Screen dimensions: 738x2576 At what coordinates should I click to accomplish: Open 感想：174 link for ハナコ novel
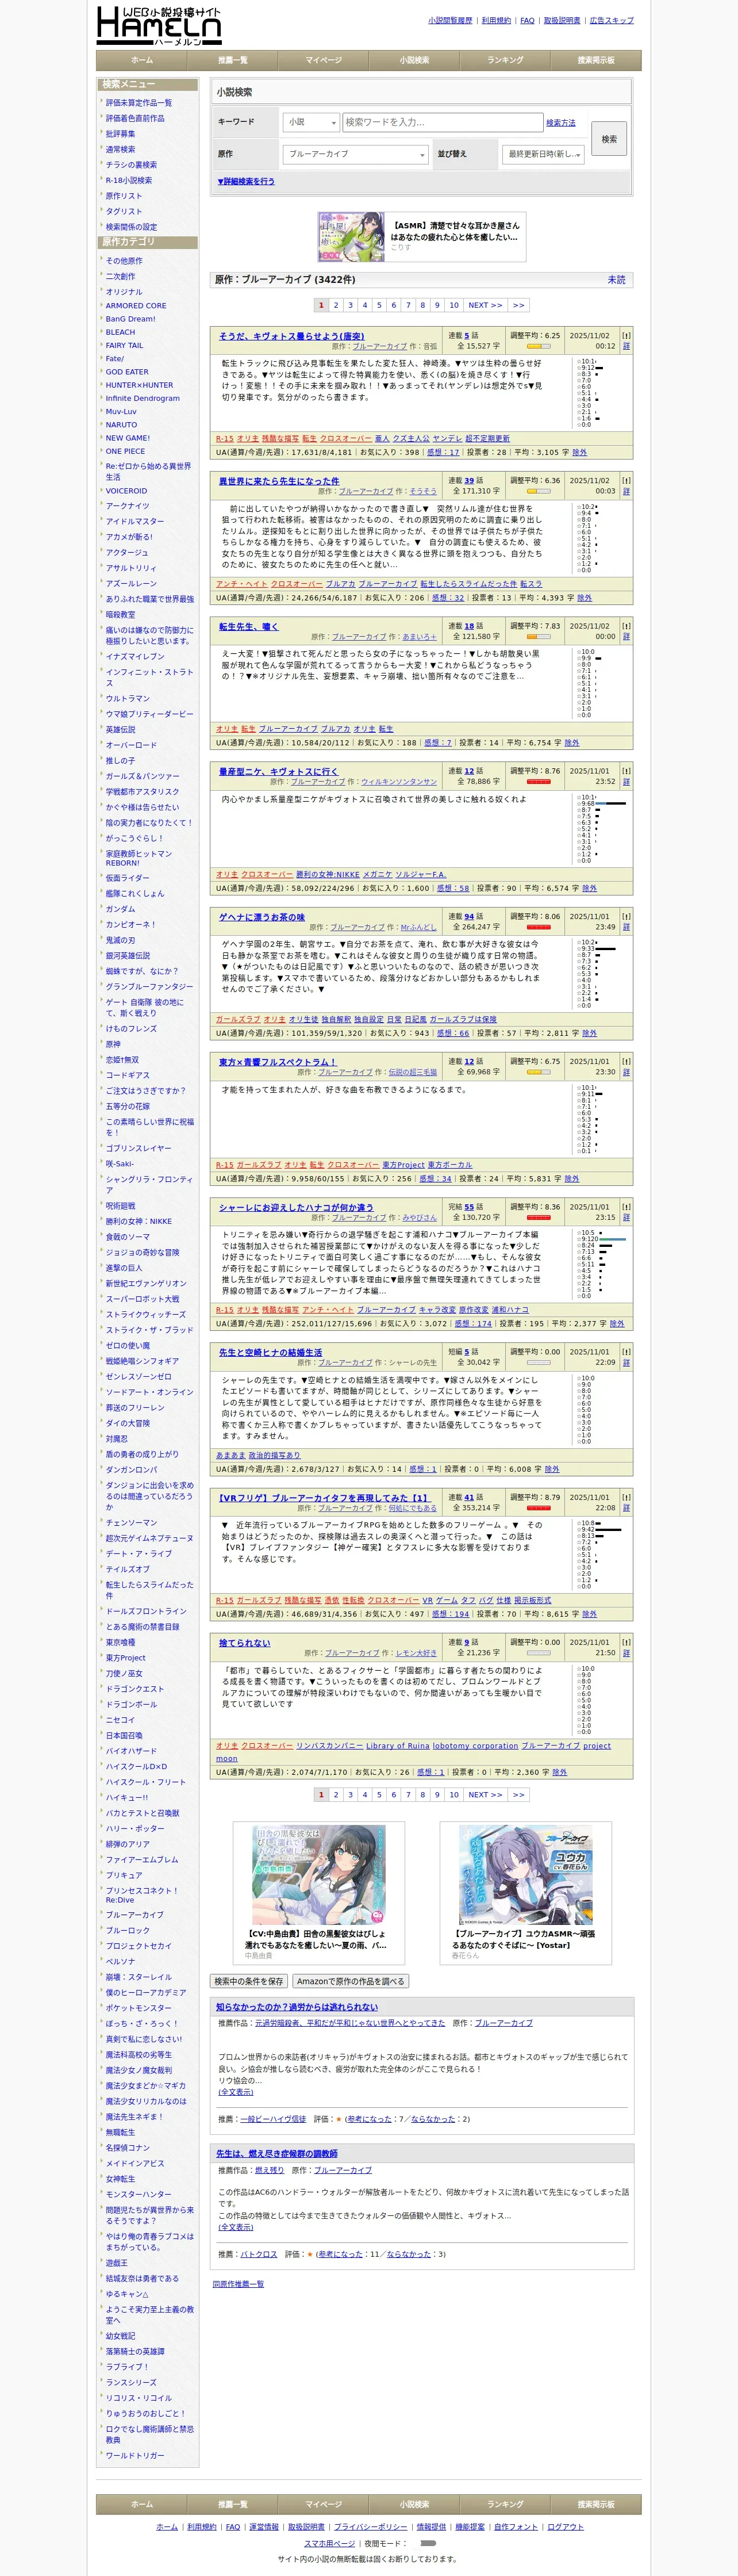[473, 1323]
